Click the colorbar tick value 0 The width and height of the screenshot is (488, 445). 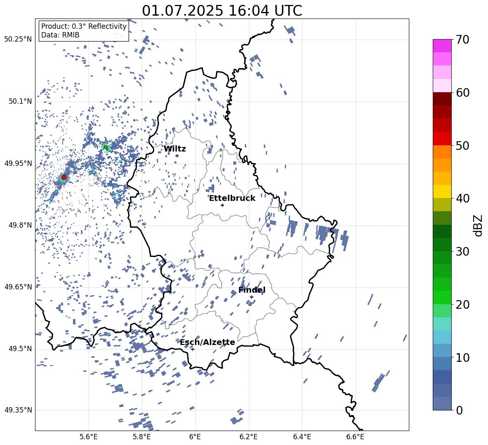pos(460,410)
